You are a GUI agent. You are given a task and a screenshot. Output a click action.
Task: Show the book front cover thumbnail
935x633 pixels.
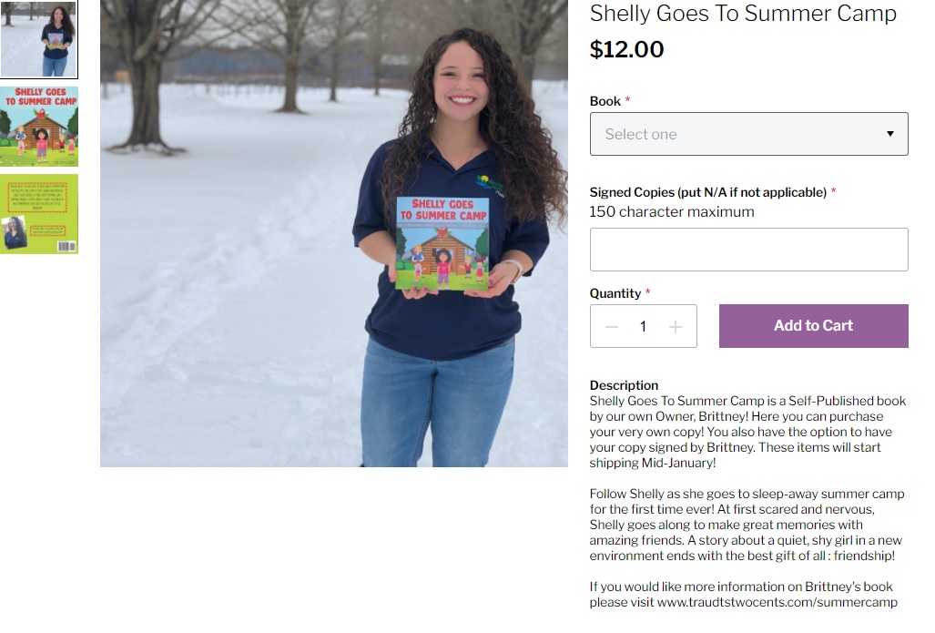[x=39, y=127]
